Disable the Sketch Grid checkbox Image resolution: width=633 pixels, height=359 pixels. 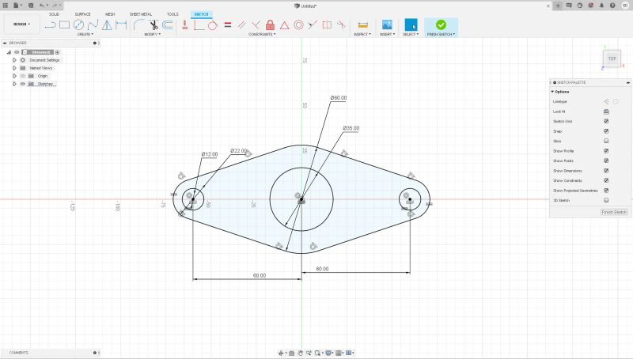point(606,122)
